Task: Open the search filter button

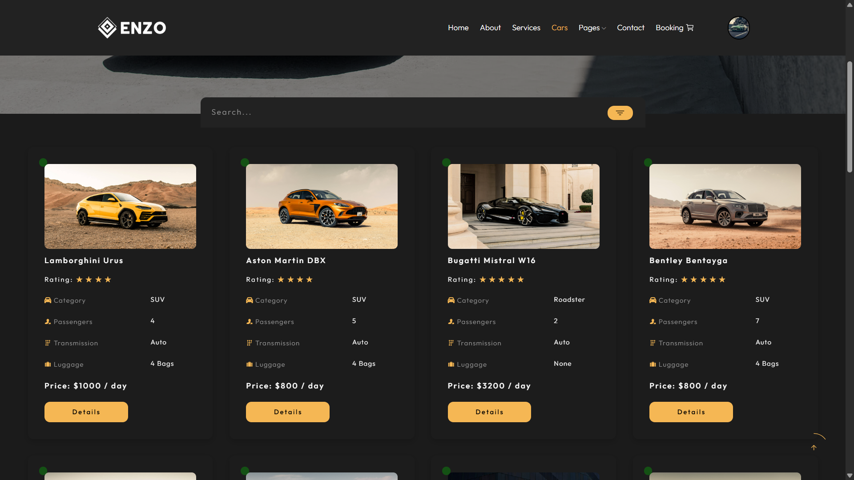Action: tap(620, 113)
